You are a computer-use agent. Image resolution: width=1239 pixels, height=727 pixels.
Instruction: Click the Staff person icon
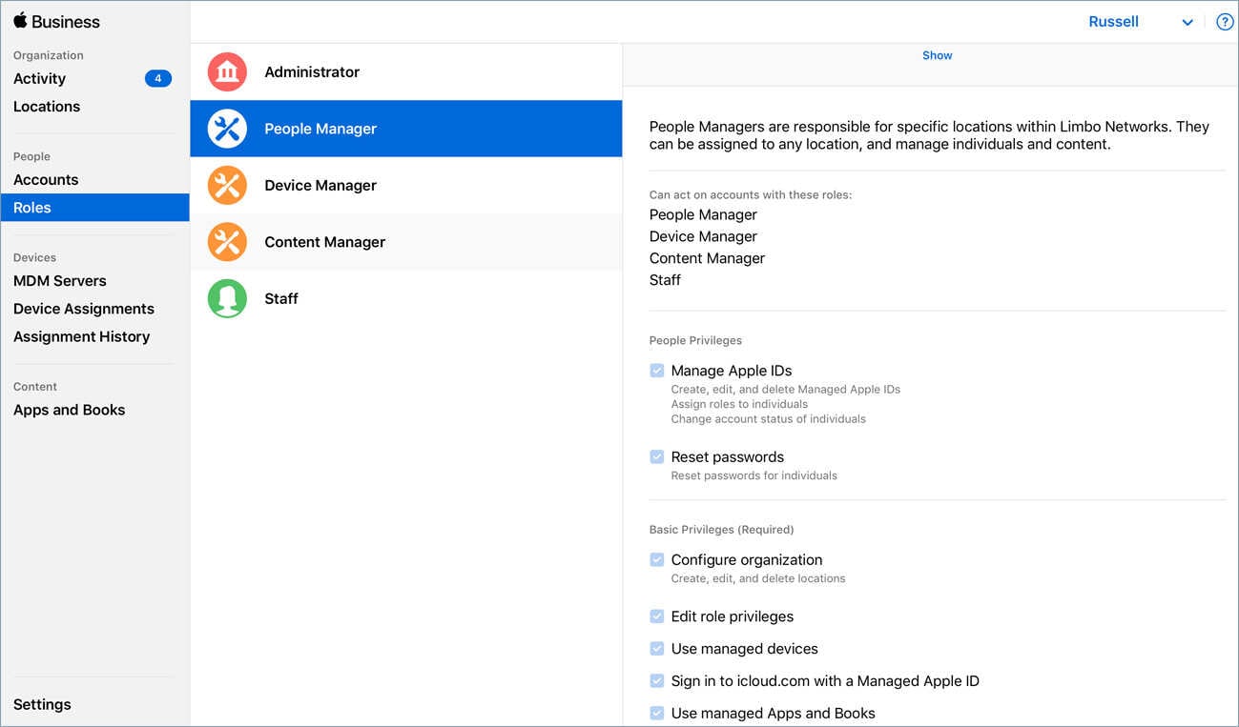tap(227, 298)
